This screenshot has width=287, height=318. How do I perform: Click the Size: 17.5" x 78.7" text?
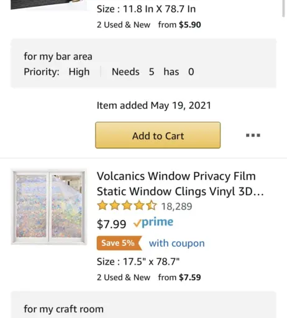pos(138,261)
